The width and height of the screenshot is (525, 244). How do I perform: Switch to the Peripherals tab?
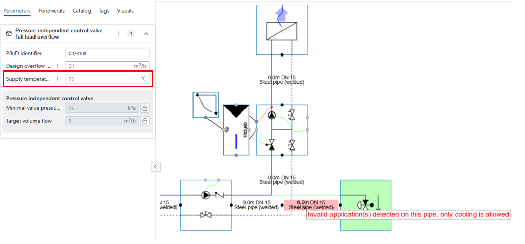click(51, 11)
